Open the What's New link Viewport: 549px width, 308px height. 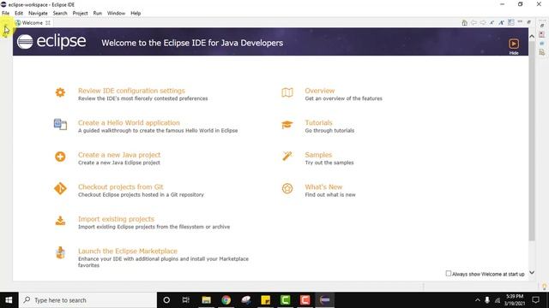point(323,187)
